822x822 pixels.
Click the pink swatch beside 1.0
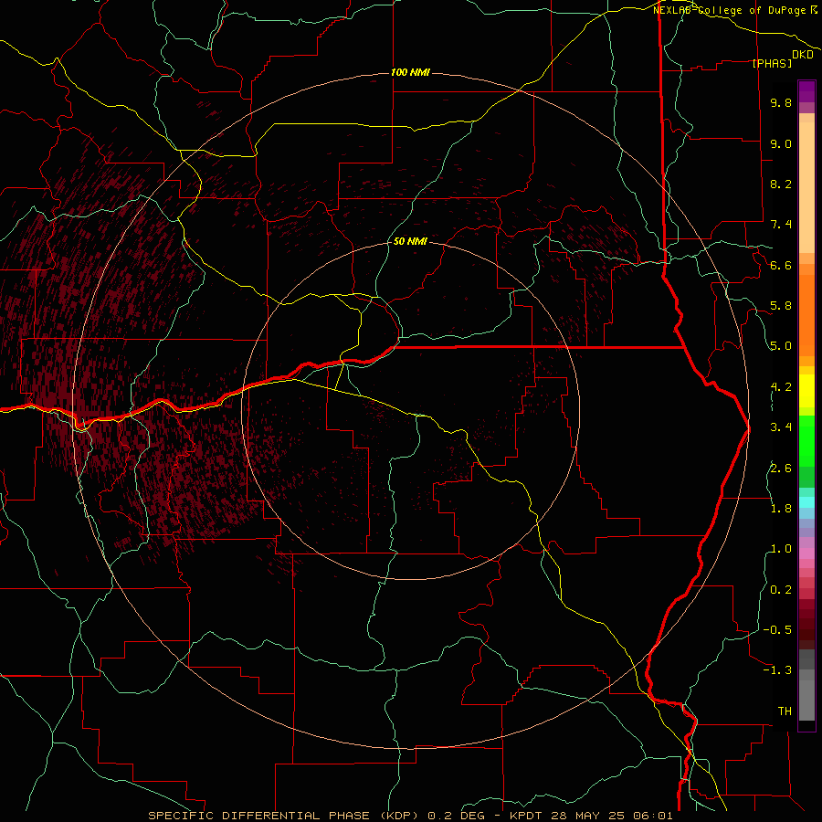click(x=806, y=553)
